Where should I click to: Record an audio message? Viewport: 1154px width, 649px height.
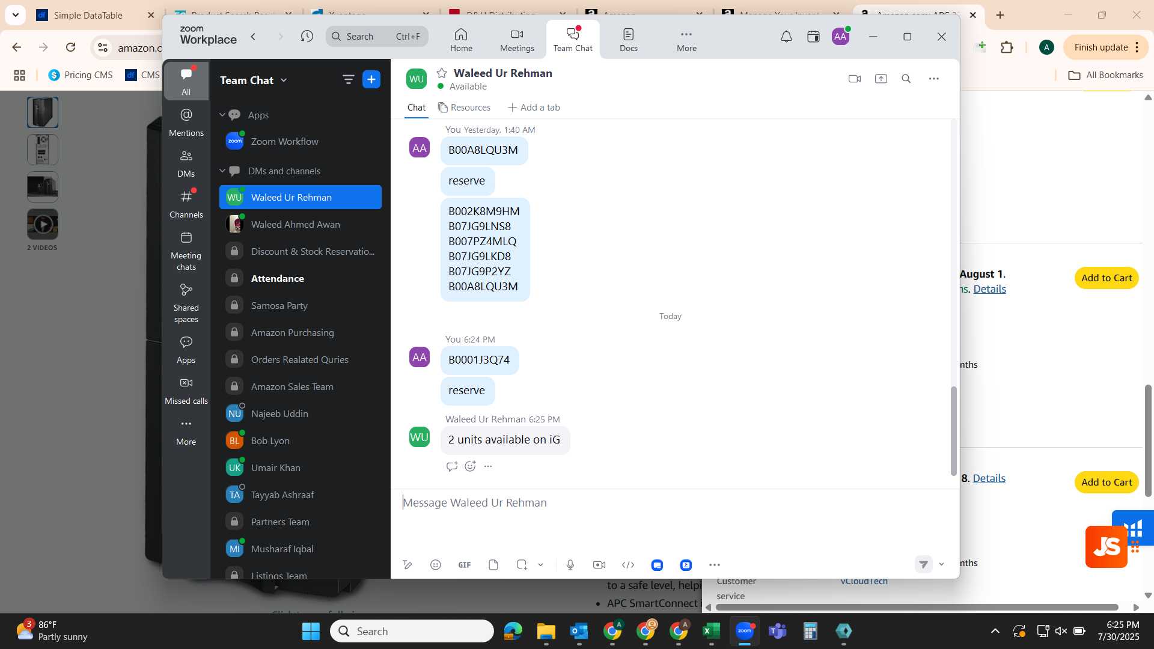click(570, 565)
